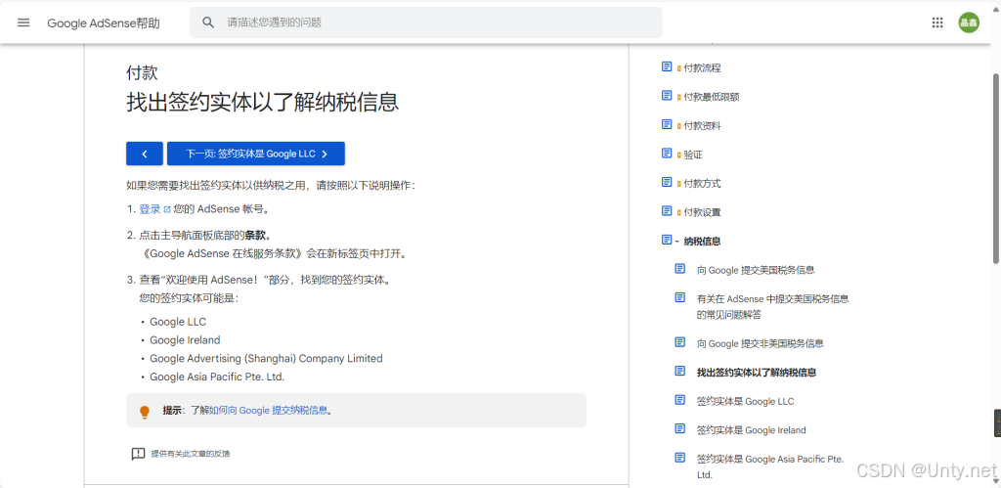Viewport: 1001px width, 488px height.
Task: Click the article icon beside 付款资料
Action: tap(667, 124)
